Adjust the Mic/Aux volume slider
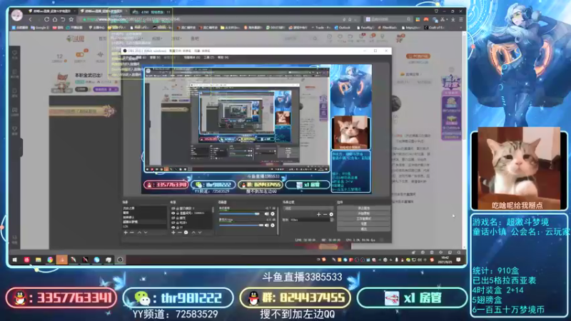This screenshot has width=571, height=321. (241, 225)
